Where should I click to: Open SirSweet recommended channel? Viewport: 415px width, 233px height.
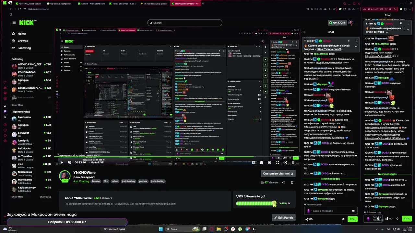[31, 134]
